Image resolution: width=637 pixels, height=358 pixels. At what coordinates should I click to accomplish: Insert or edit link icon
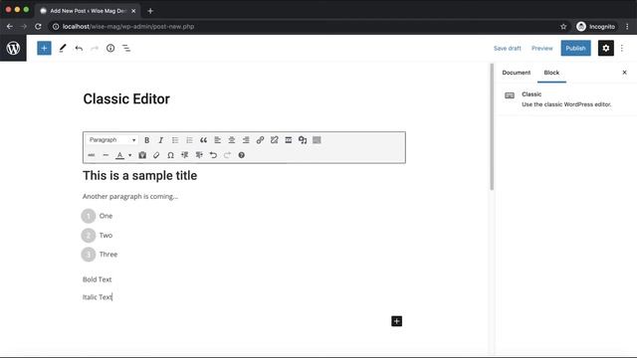[x=260, y=140]
